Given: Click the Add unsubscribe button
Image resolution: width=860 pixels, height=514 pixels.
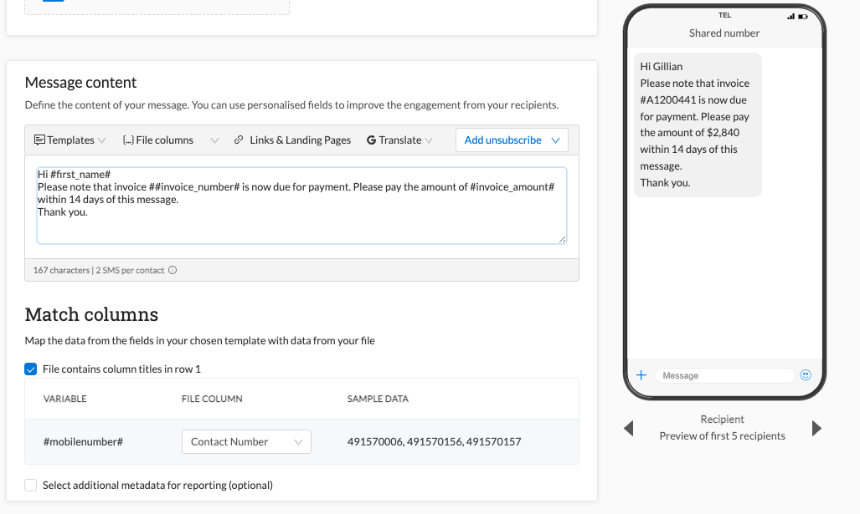Looking at the screenshot, I should pos(512,140).
